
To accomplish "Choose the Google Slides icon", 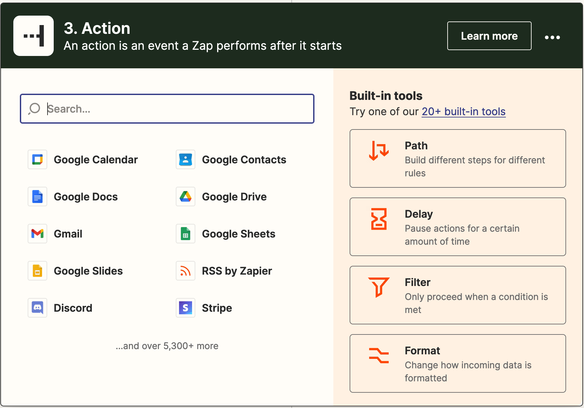I will (37, 271).
